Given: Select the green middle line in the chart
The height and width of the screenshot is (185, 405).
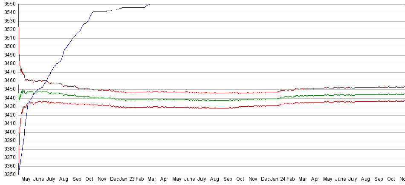Looking at the screenshot, I should point(213,100).
